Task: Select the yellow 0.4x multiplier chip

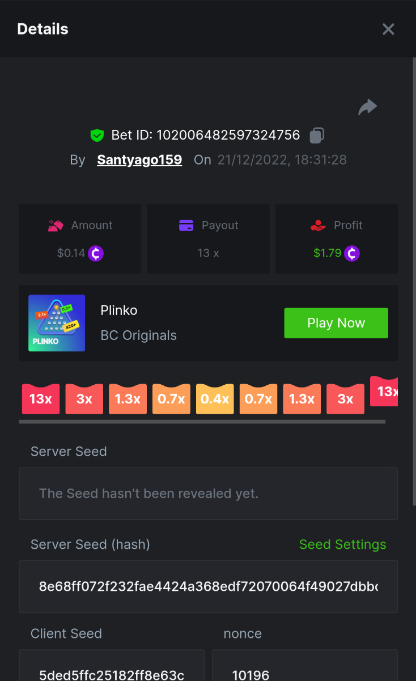Action: (x=215, y=399)
